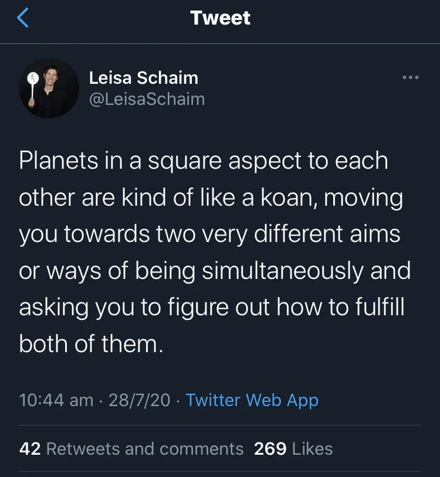Click the words "asking you to figure"
440x477 pixels.
[118, 308]
